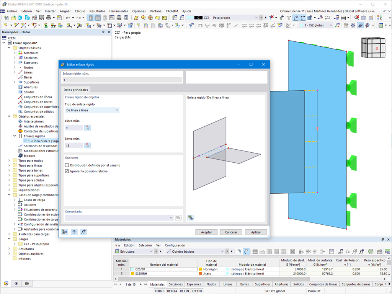This screenshot has width=392, height=294.
Task: Click the line-picker icon next to Línea núm. 13
Action: pos(88,145)
